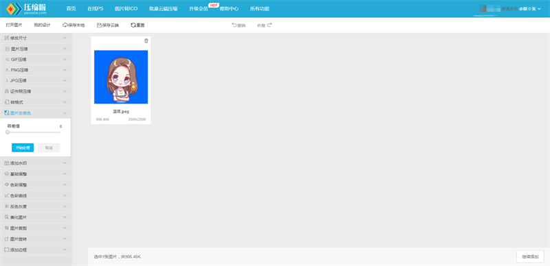Expand the 转格式 chevron arrow
Screen dimensions: 550x266
pyautogui.click(x=65, y=102)
